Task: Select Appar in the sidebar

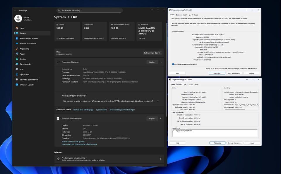Action: click(x=22, y=54)
